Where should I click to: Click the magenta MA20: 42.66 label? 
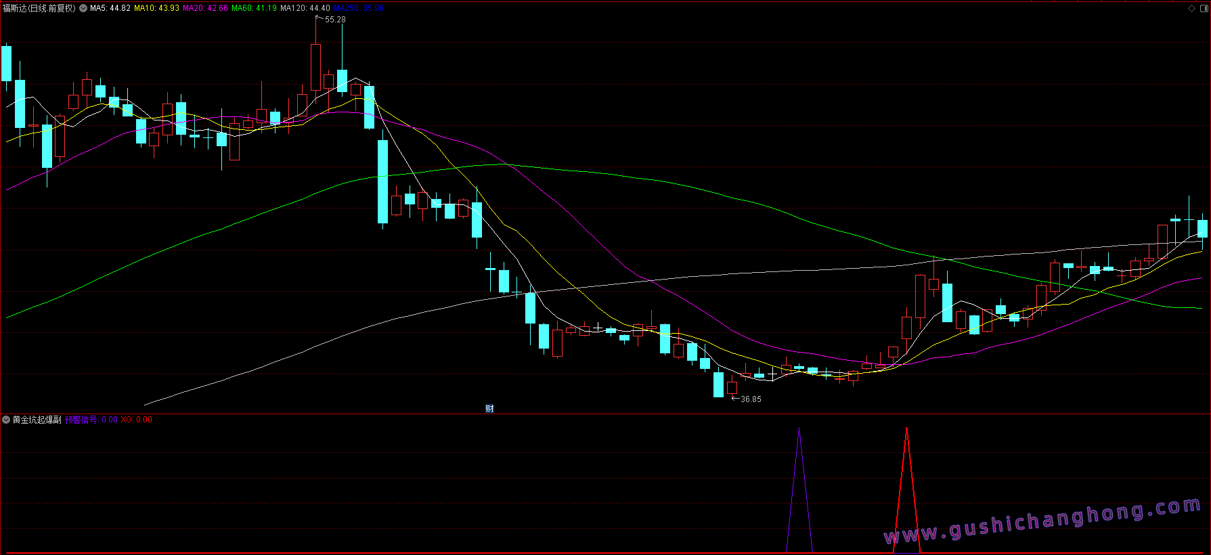click(x=205, y=8)
